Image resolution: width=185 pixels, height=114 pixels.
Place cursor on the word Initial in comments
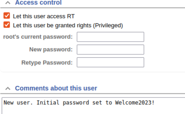(48, 103)
